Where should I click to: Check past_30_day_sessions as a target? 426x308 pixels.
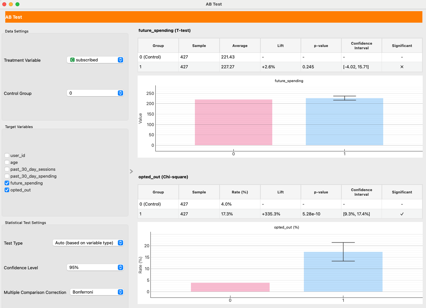click(x=7, y=169)
